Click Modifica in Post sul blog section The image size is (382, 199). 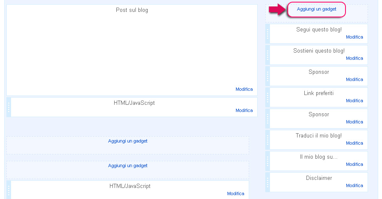pyautogui.click(x=244, y=89)
